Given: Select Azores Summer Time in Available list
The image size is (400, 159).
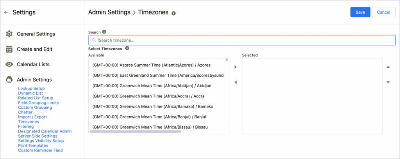Looking at the screenshot, I should (x=152, y=65).
